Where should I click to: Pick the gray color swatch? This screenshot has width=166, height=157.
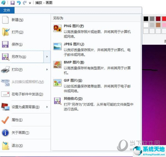152,19
